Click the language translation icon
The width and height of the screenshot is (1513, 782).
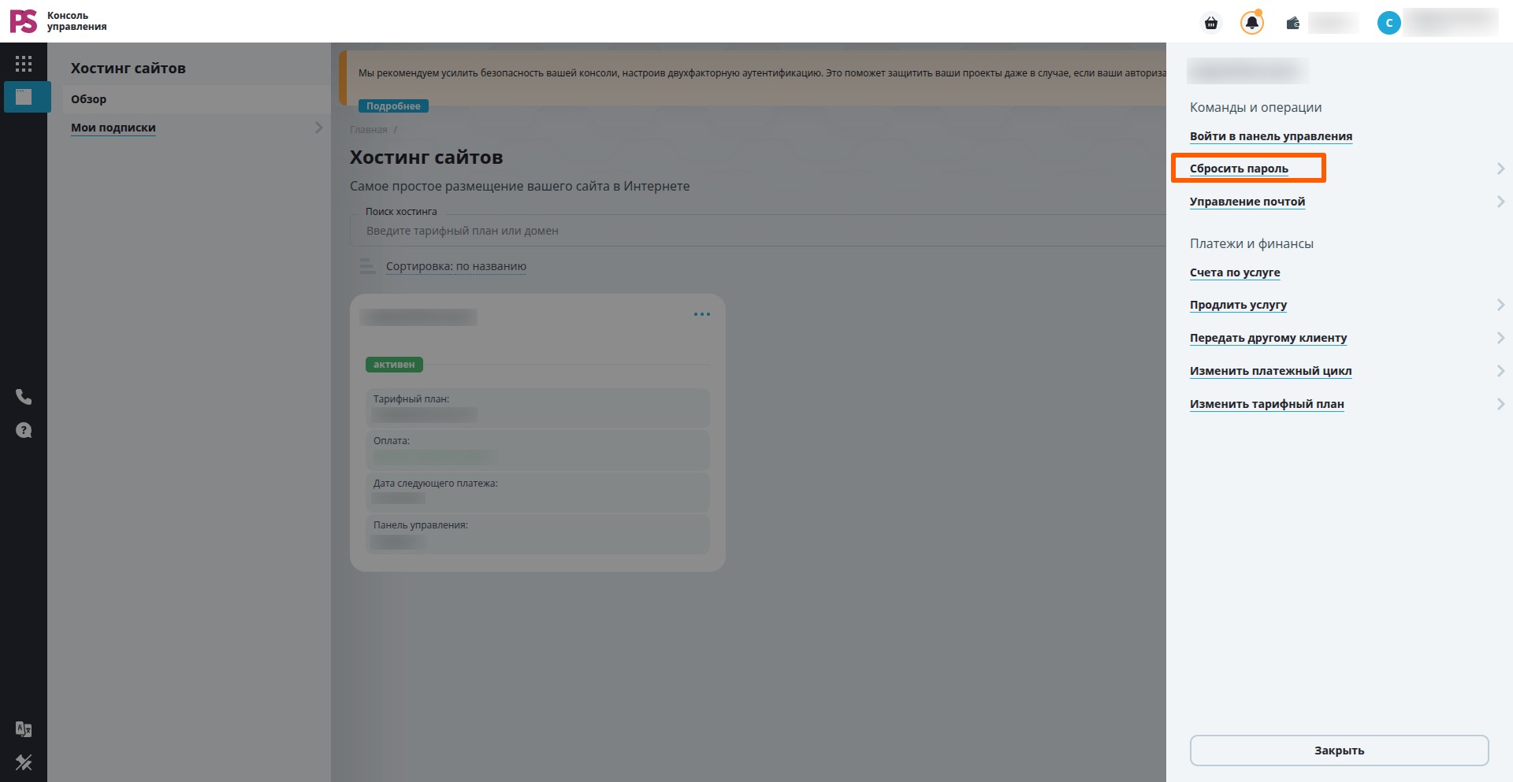coord(24,729)
